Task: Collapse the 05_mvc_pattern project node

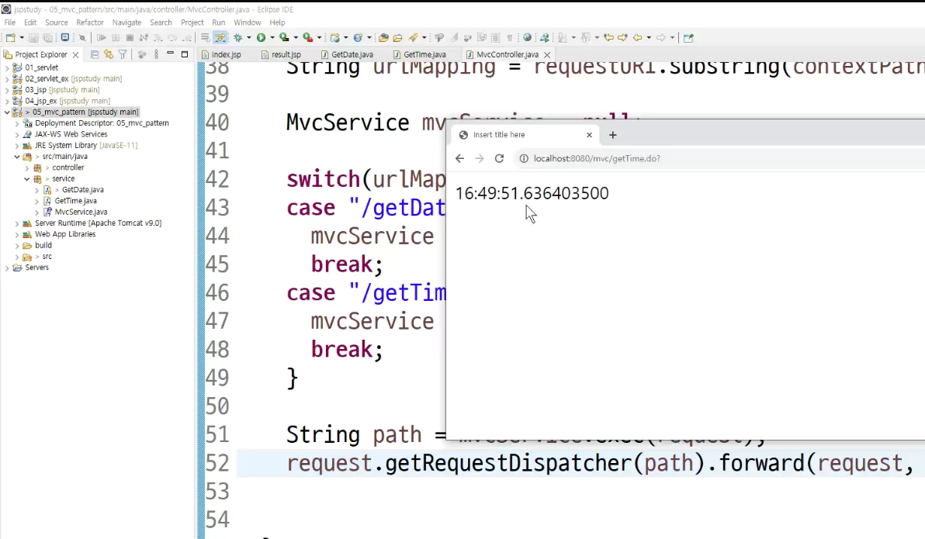Action: [x=7, y=112]
